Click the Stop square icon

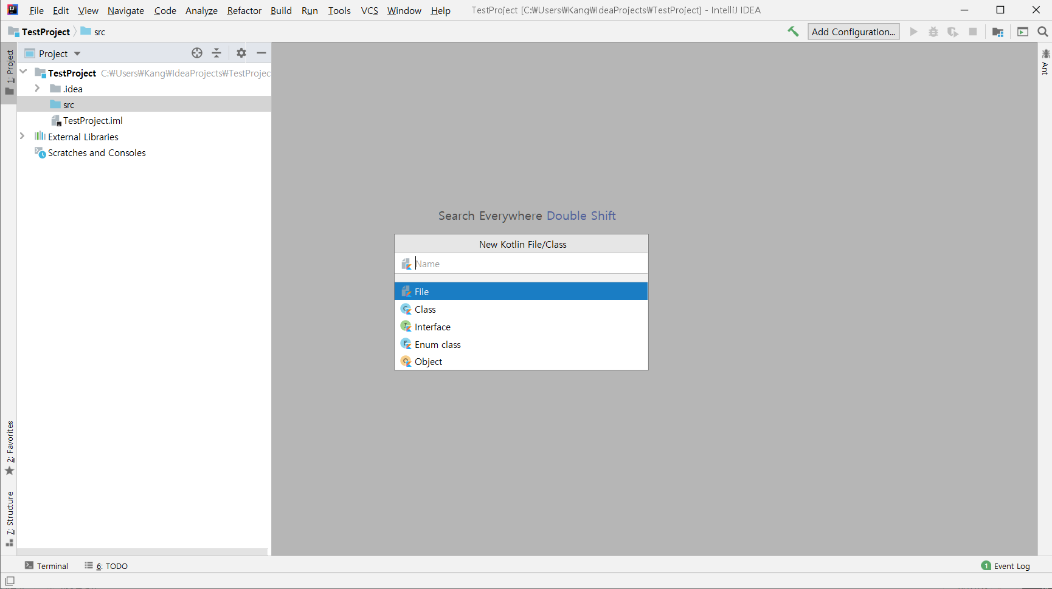pos(973,32)
